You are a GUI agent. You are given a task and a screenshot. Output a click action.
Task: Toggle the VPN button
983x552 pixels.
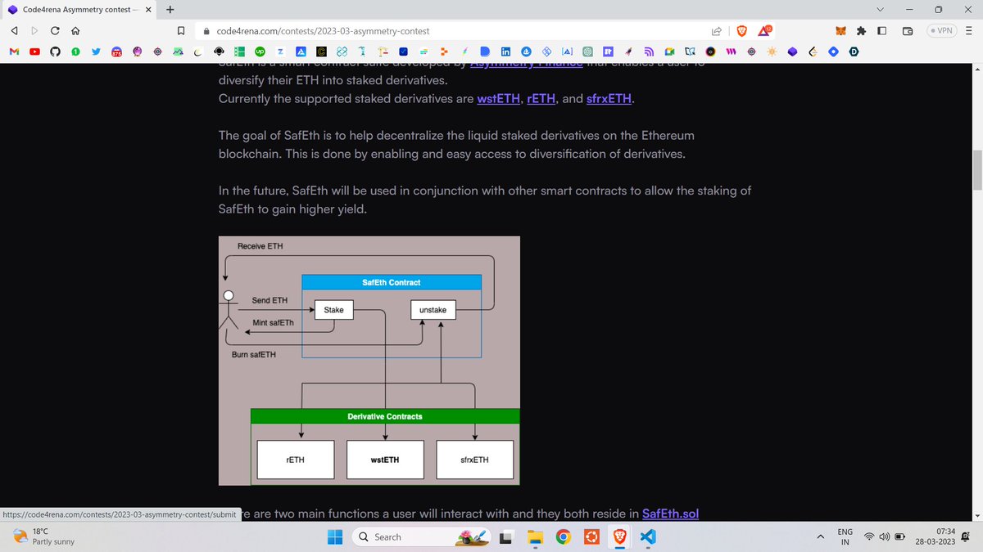point(943,31)
